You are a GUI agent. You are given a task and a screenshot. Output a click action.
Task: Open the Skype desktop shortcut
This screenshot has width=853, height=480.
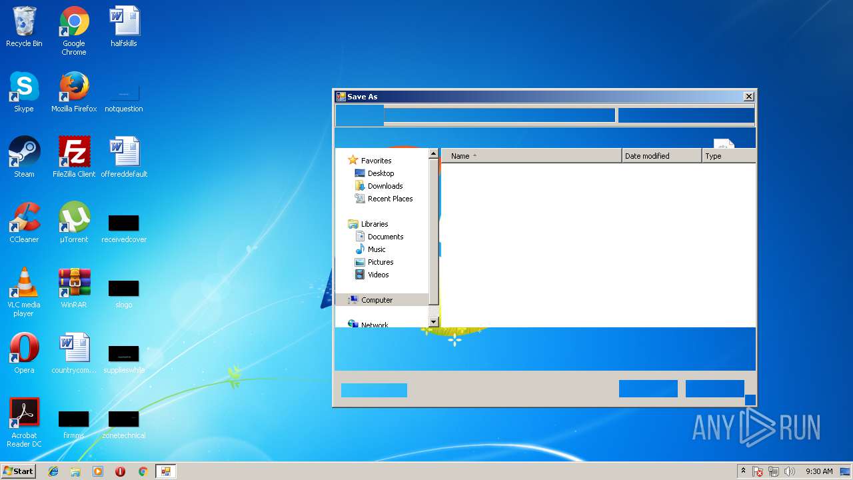point(24,92)
